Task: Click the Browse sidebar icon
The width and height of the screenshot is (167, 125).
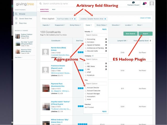Action: pyautogui.click(x=16, y=14)
